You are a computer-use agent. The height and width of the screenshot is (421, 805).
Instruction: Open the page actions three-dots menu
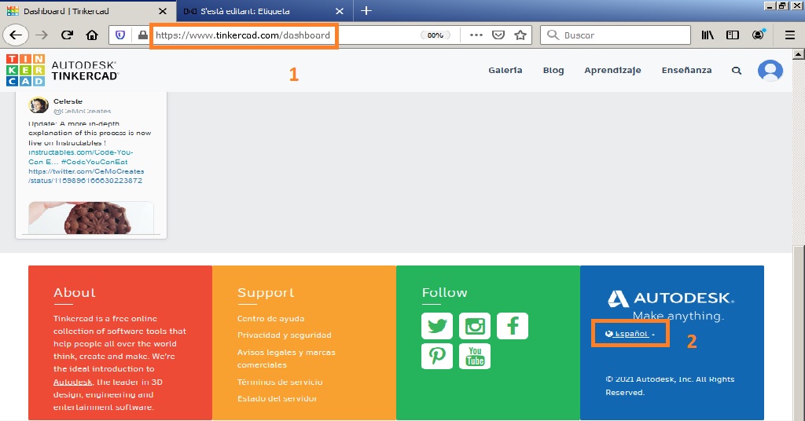[476, 35]
